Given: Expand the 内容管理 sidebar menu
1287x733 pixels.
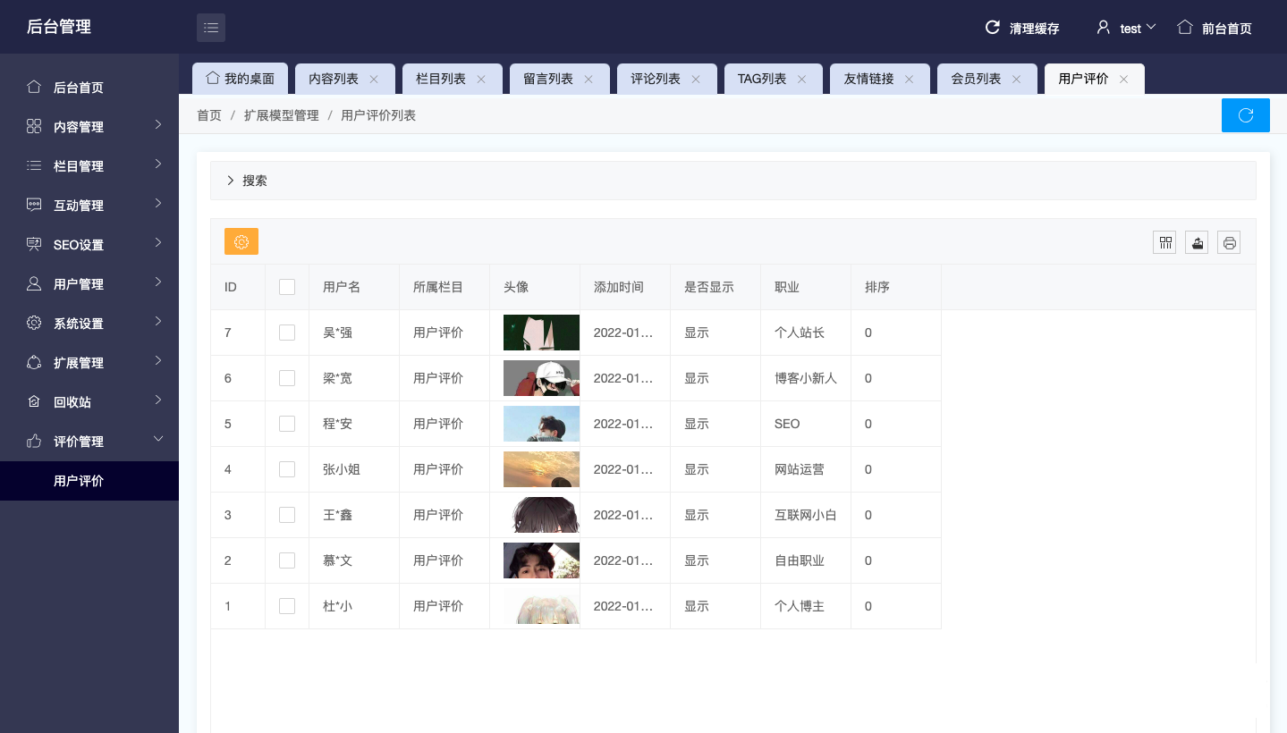Looking at the screenshot, I should pyautogui.click(x=89, y=127).
